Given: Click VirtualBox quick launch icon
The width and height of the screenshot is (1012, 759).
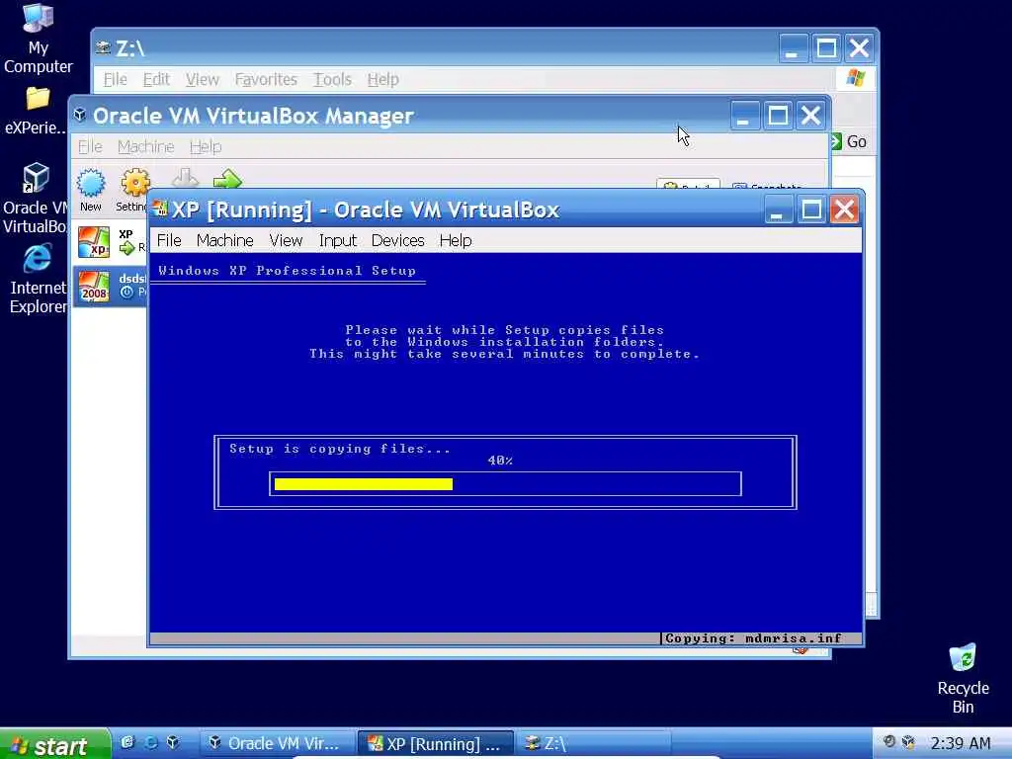Looking at the screenshot, I should click(x=173, y=743).
